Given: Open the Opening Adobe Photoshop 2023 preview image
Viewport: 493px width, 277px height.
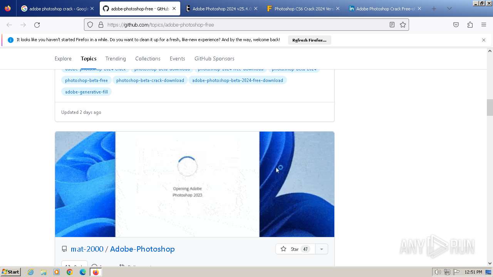Looking at the screenshot, I should pyautogui.click(x=195, y=184).
